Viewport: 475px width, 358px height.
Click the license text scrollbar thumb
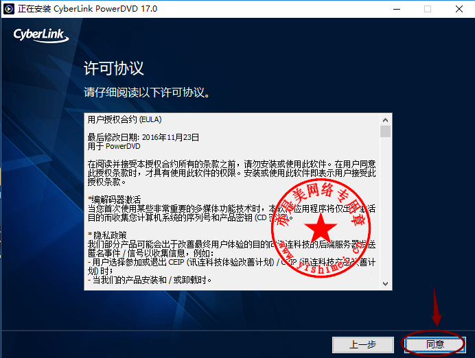385,132
